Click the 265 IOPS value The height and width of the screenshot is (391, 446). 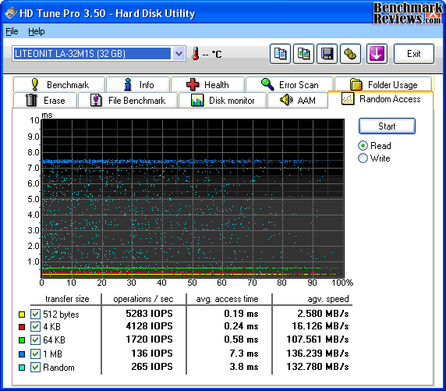(x=152, y=367)
